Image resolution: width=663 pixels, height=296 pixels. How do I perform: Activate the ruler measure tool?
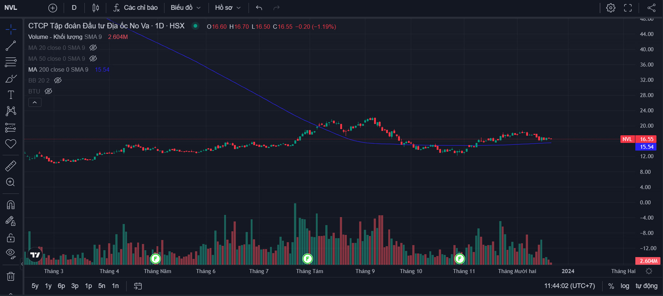(11, 166)
